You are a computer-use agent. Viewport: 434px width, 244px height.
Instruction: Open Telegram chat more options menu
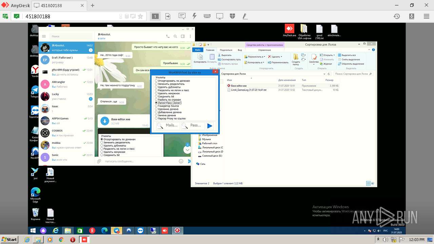pos(190,36)
